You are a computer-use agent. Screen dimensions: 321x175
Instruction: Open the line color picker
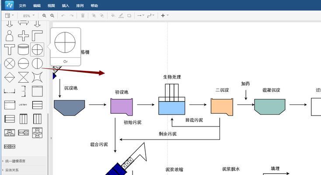pyautogui.click(x=121, y=16)
